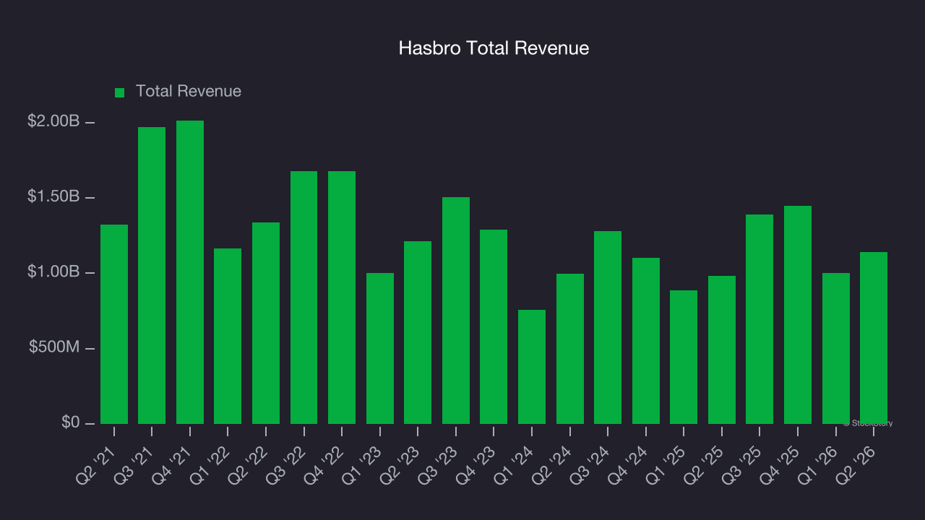The image size is (925, 520).
Task: Click the $2.00B y-axis label
Action: coord(53,122)
